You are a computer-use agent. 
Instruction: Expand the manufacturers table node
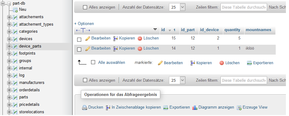pyautogui.click(x=9, y=83)
